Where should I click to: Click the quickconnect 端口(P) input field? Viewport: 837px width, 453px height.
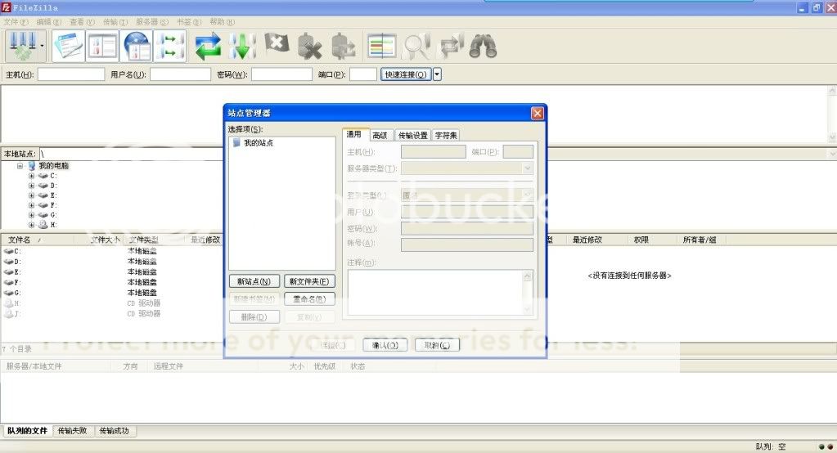click(x=363, y=74)
